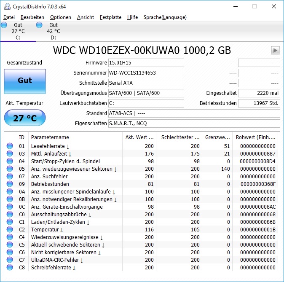Click the disk title WDC WD10EZEX-00KUWA0

click(x=142, y=51)
